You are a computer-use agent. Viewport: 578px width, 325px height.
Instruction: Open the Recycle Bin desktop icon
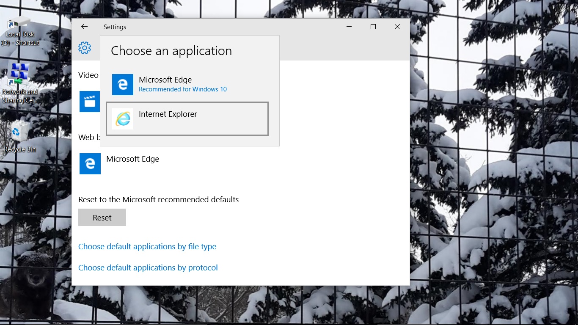[x=20, y=136]
